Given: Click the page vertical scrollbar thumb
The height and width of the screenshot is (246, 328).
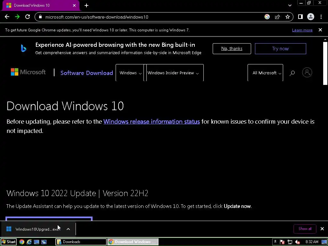Looking at the screenshot, I should point(325,63).
